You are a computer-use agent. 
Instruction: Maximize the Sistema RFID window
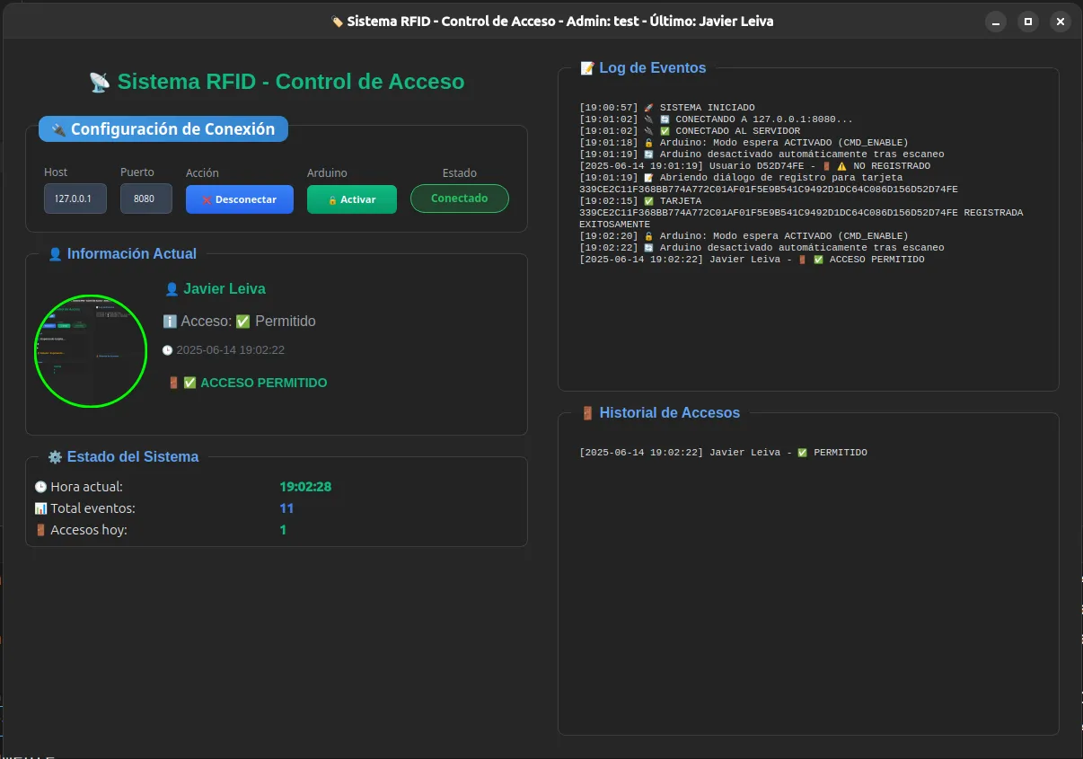pos(1028,22)
